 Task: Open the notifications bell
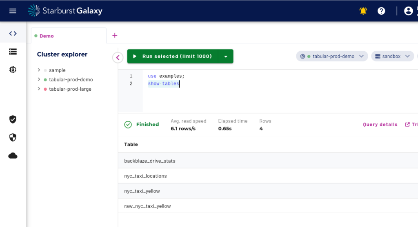[363, 11]
